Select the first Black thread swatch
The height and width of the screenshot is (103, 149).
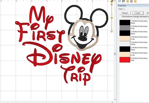[x=125, y=22]
